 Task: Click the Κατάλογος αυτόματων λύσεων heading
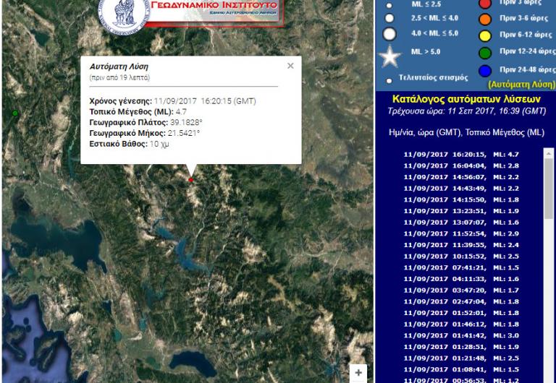pos(466,98)
